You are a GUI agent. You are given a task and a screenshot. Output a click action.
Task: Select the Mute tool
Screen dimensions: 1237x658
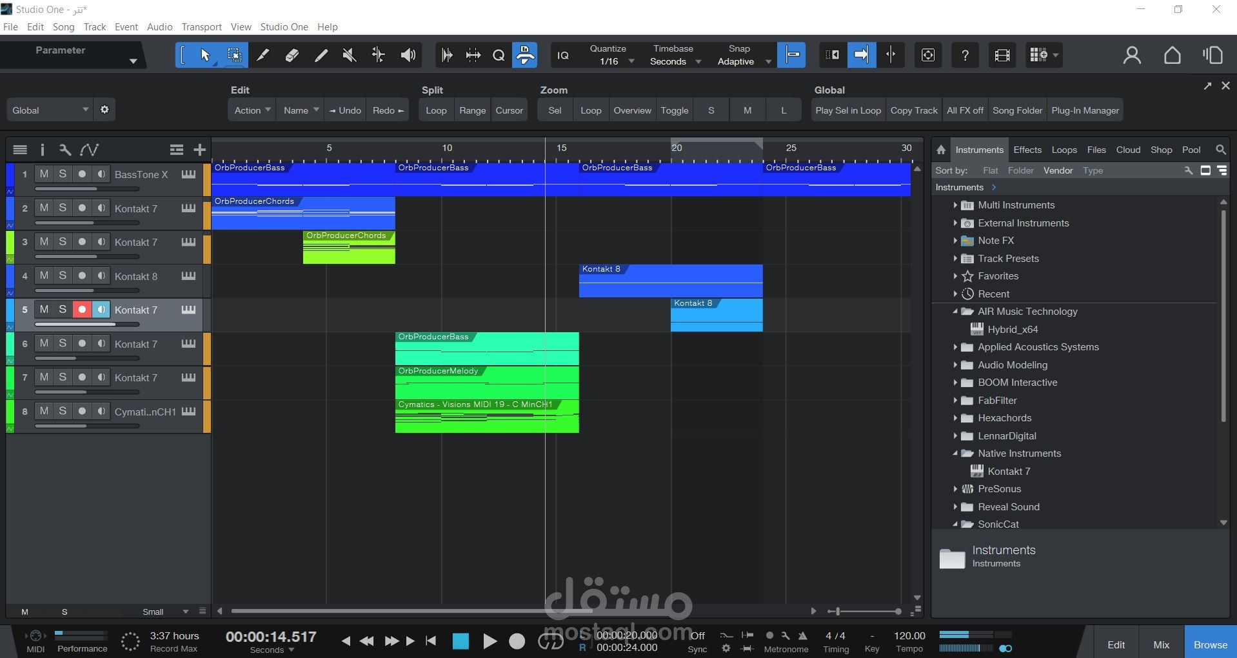coord(349,55)
